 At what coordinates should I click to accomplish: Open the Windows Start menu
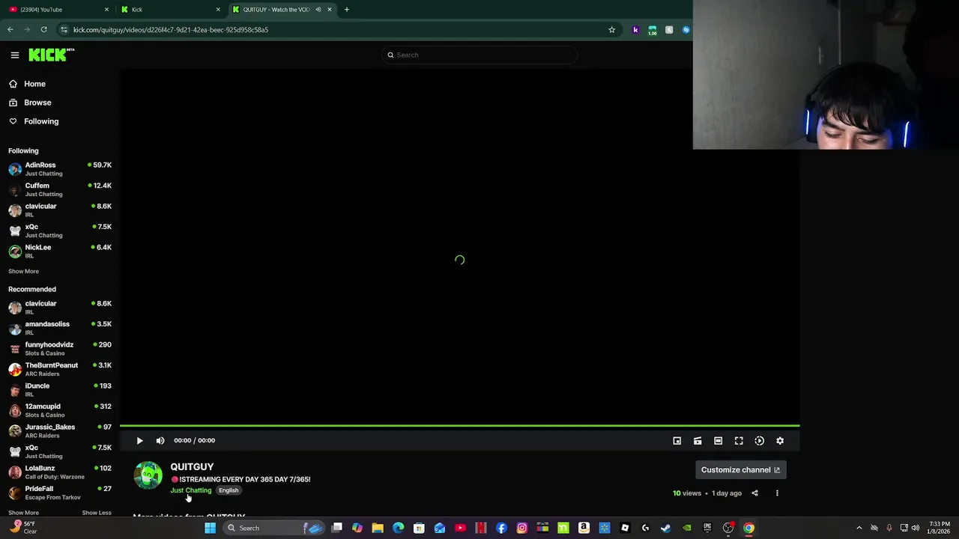(211, 528)
